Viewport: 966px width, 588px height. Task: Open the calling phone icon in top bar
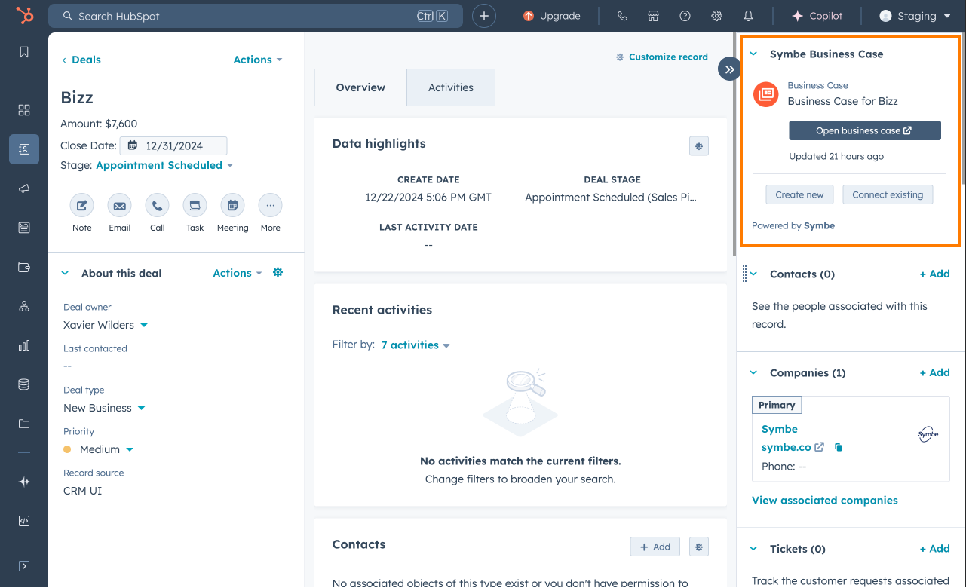tap(622, 16)
